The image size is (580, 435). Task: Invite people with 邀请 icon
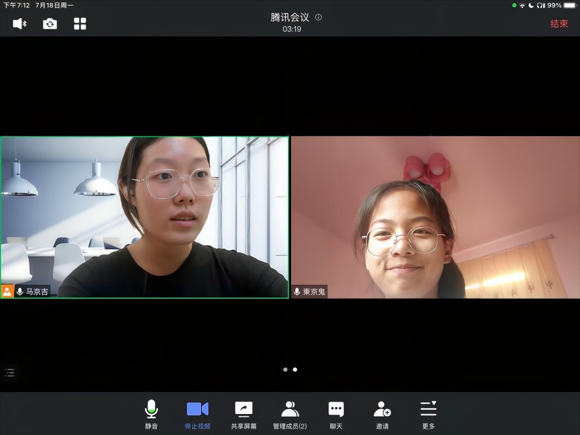coord(382,415)
